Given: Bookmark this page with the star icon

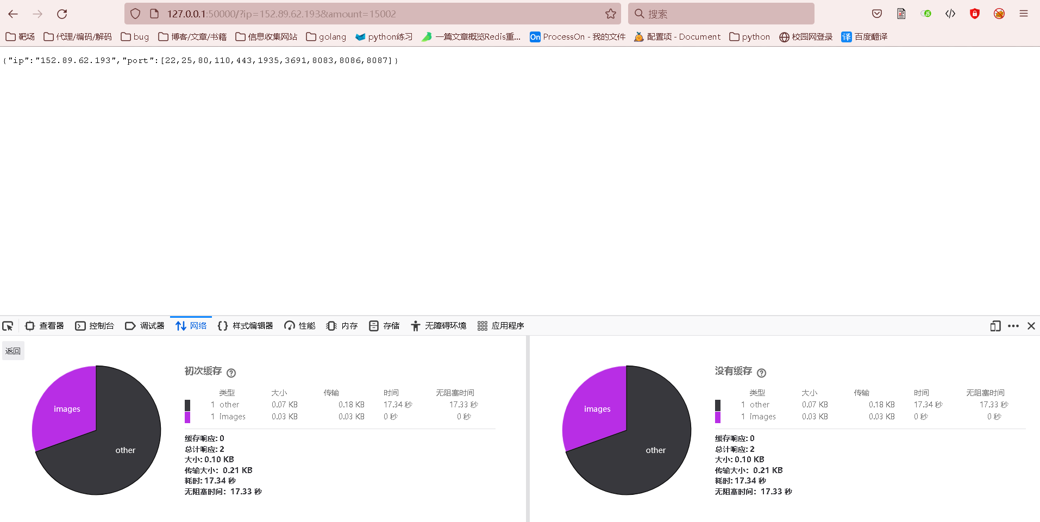Looking at the screenshot, I should (x=611, y=14).
